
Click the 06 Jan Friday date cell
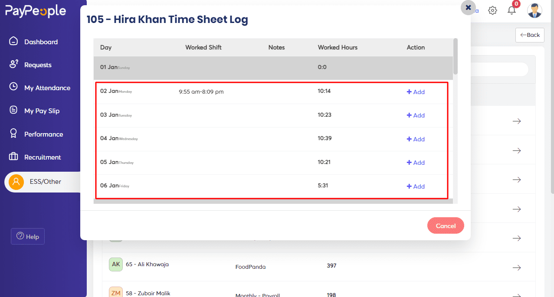115,186
